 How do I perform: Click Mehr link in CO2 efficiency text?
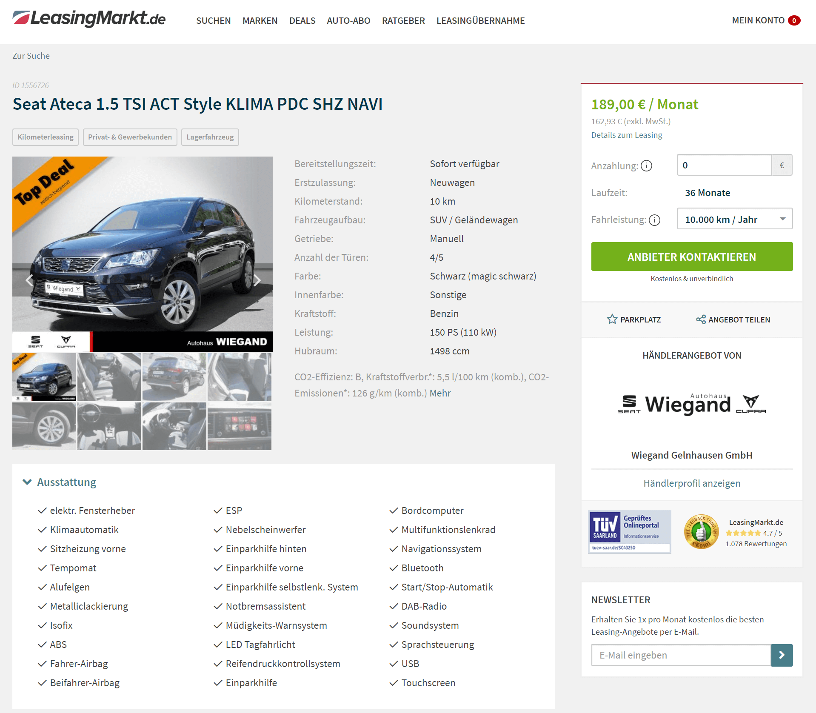(x=440, y=393)
